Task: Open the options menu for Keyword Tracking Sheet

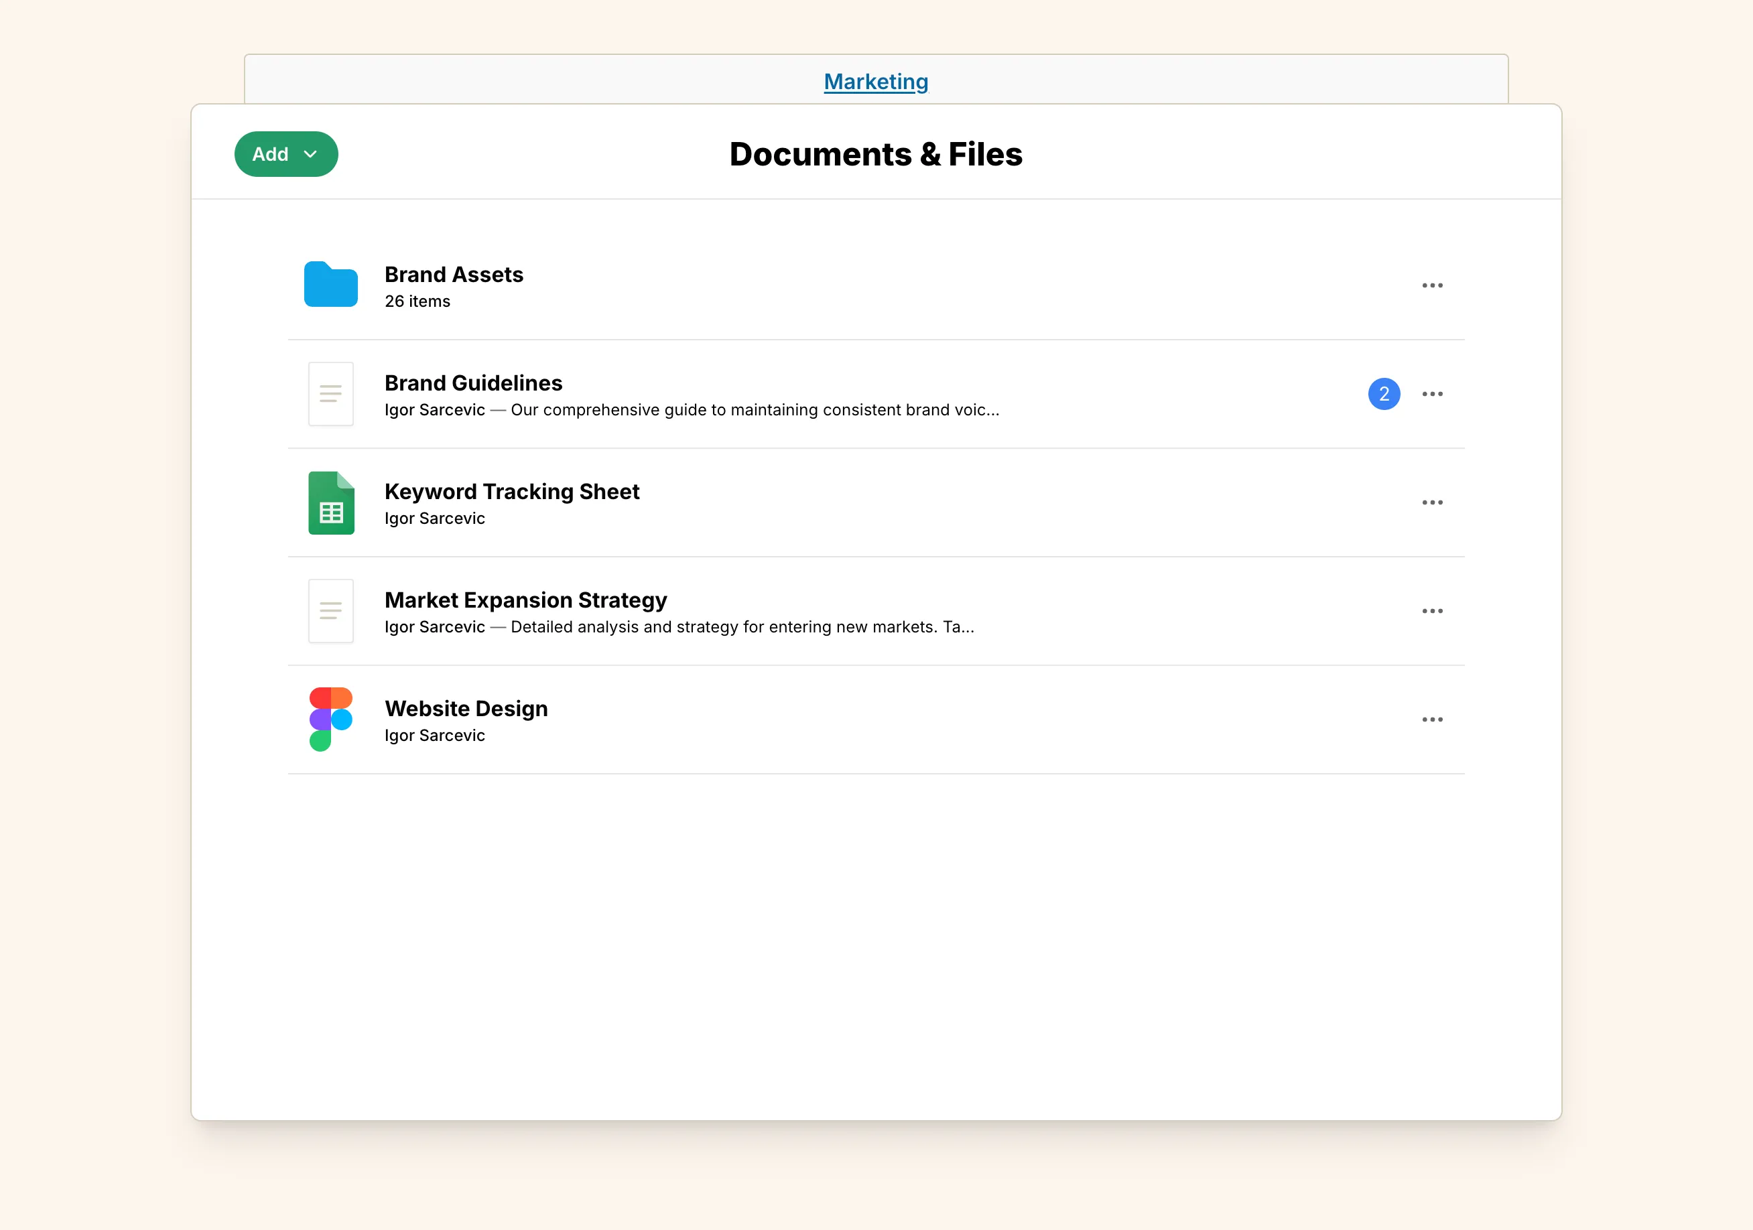Action: pyautogui.click(x=1432, y=502)
